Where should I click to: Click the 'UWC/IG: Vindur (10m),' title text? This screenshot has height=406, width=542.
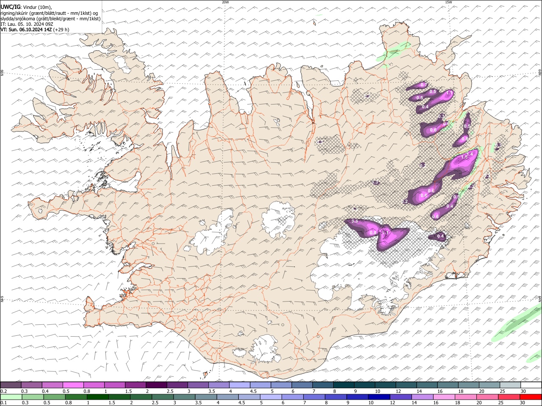click(26, 7)
